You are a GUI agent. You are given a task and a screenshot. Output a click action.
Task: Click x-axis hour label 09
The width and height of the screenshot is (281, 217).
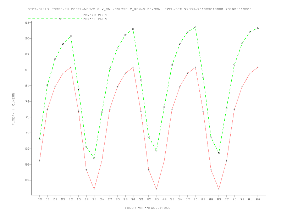tap(63, 199)
